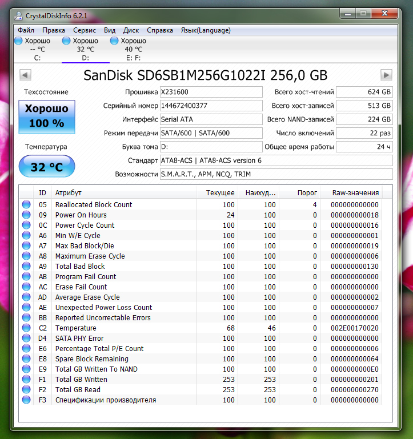Click the Атрибут column header
The width and height of the screenshot is (413, 439).
click(124, 192)
